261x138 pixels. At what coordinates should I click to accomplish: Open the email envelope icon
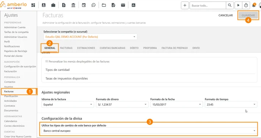tap(123, 5)
